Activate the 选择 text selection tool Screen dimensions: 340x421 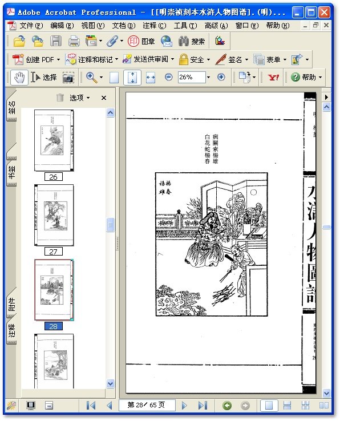(x=44, y=78)
